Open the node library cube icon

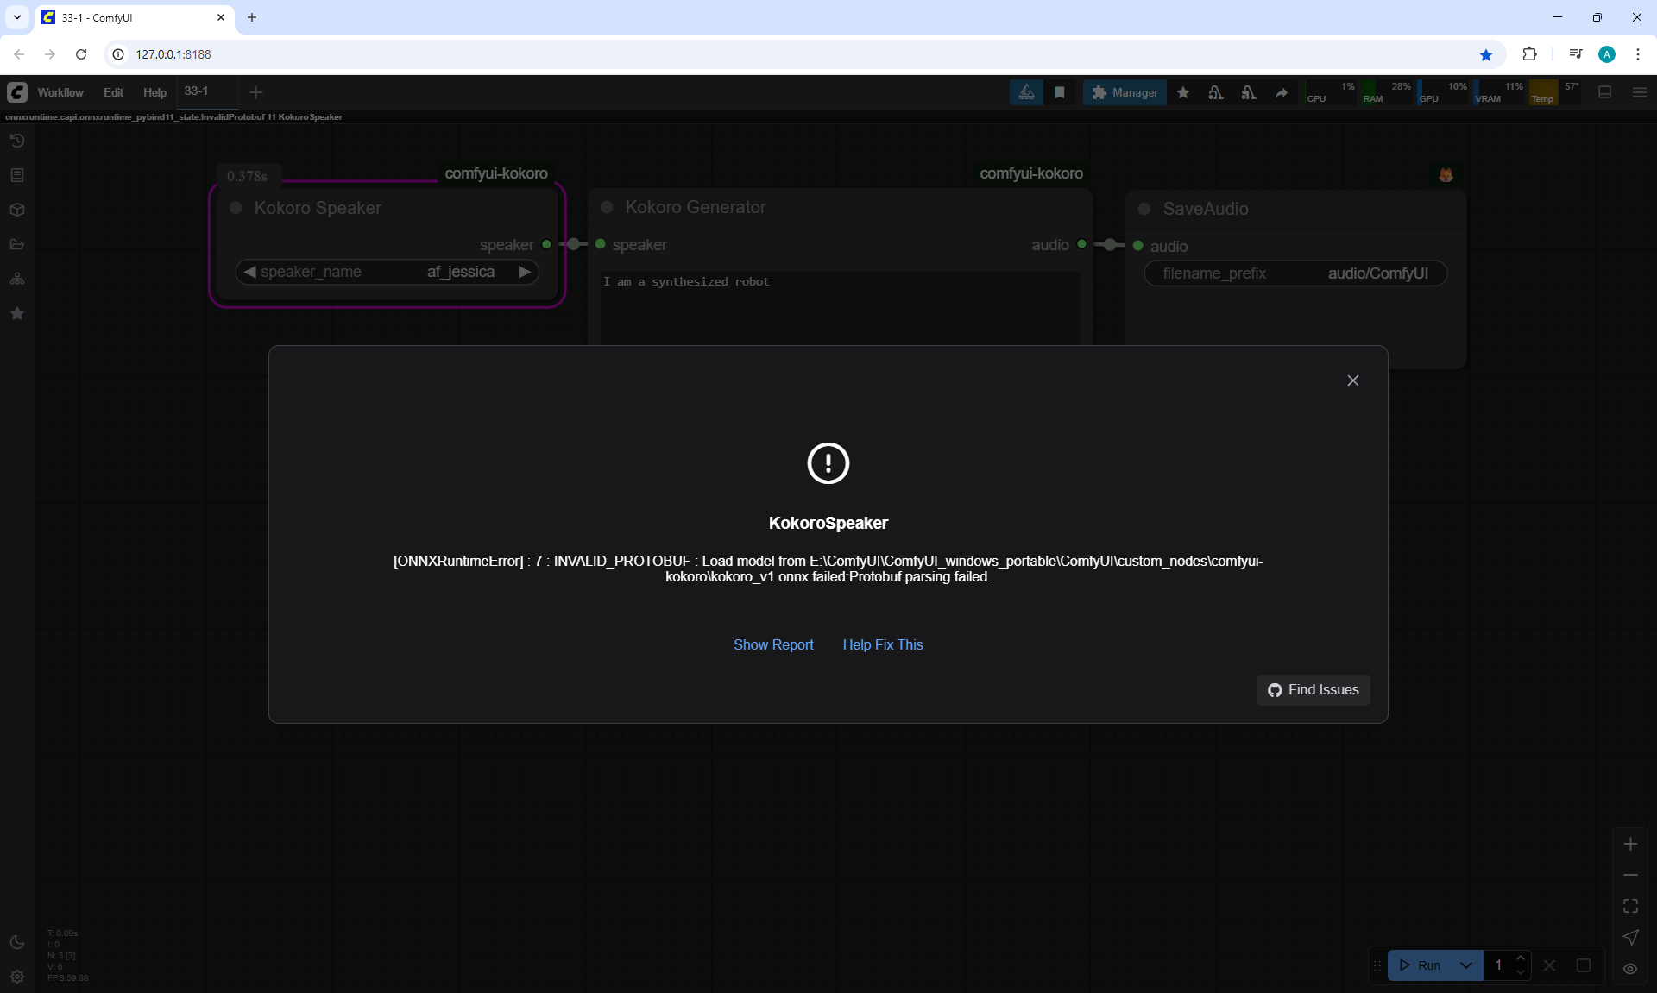(x=17, y=210)
